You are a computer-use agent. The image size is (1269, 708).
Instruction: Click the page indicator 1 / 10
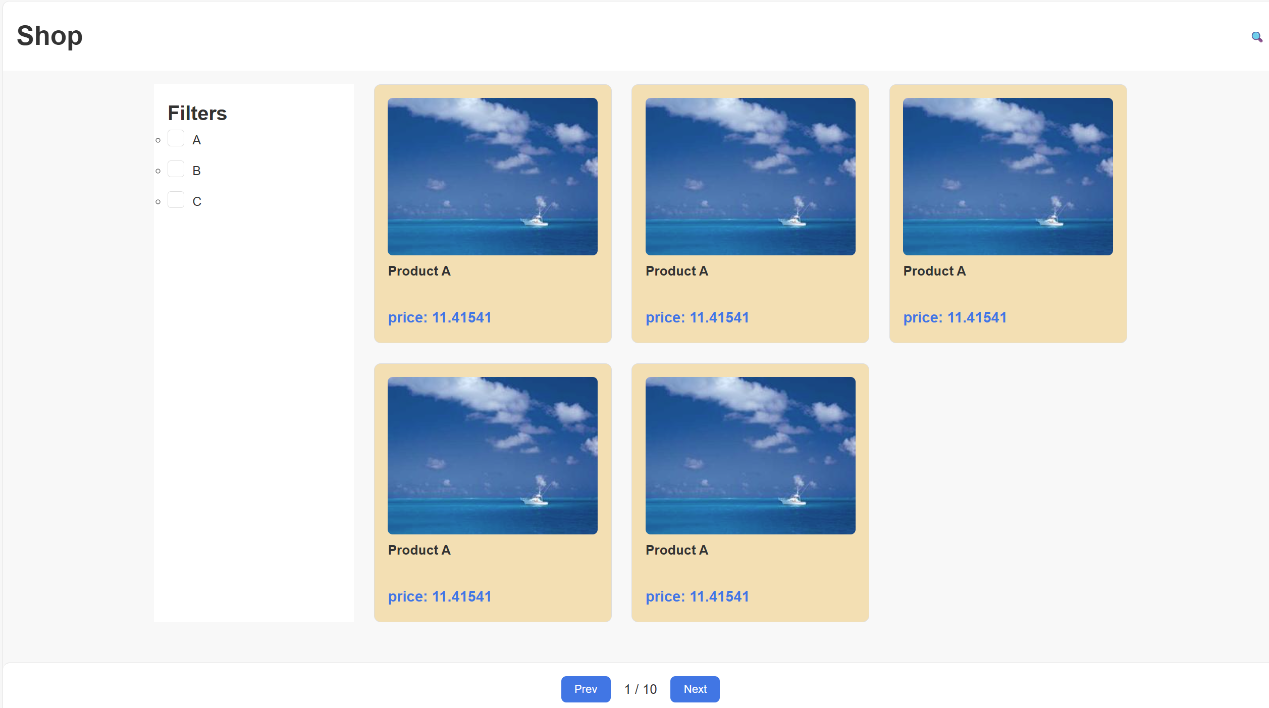click(640, 689)
